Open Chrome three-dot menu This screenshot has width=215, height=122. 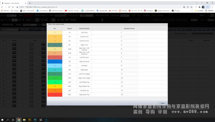coord(213,7)
